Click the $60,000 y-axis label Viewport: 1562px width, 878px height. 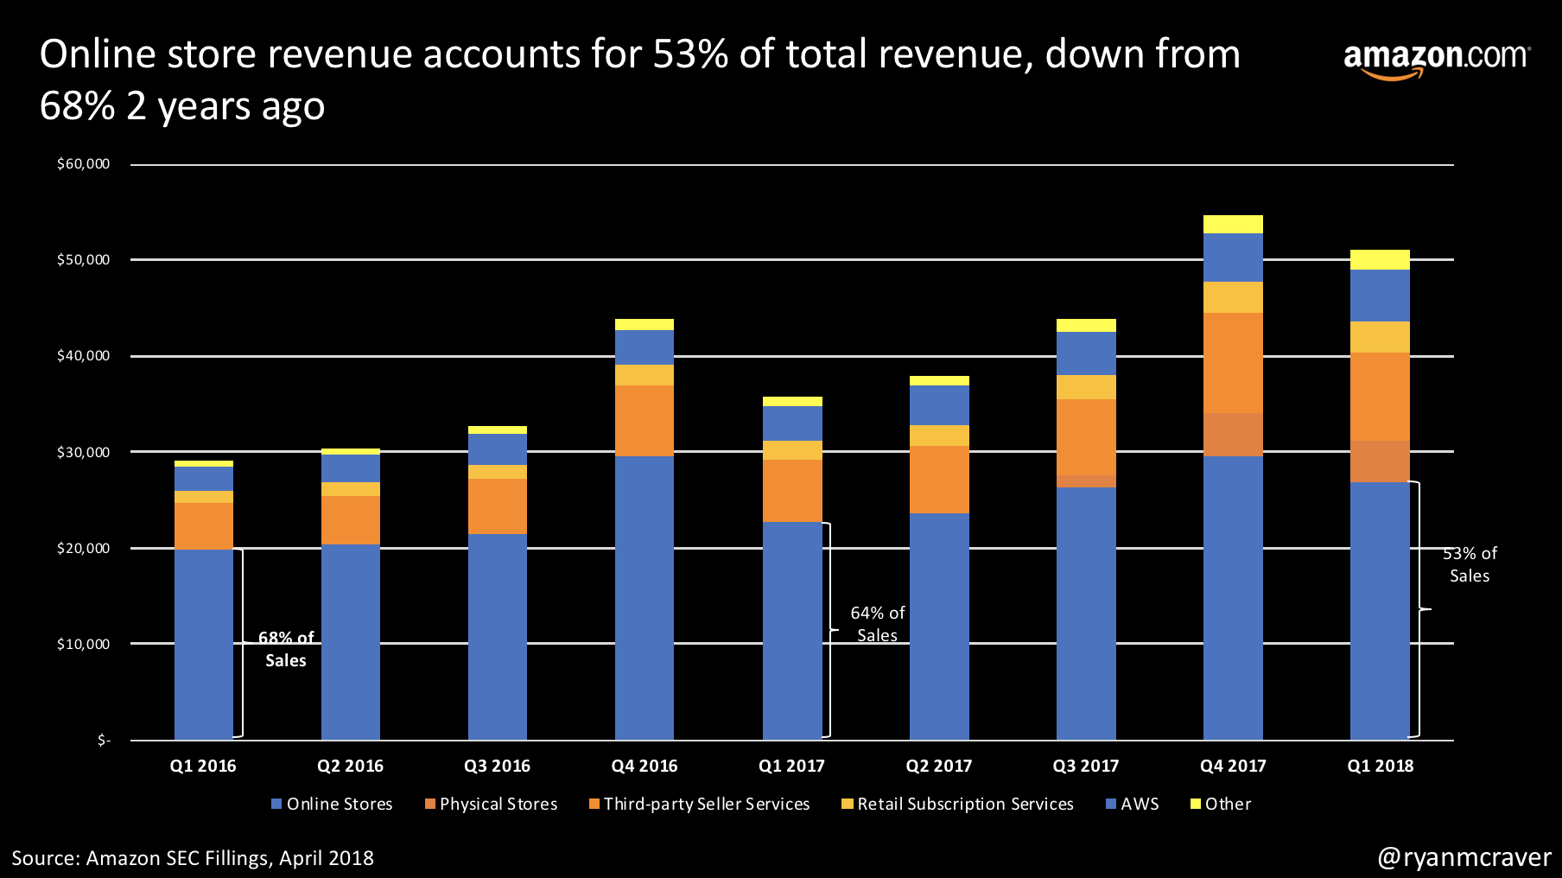(x=83, y=164)
